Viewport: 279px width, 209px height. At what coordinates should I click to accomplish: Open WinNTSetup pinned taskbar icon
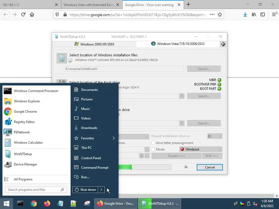tap(60, 204)
